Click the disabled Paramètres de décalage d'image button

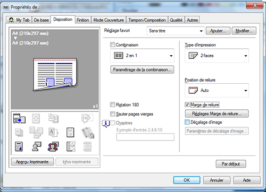coord(217,131)
